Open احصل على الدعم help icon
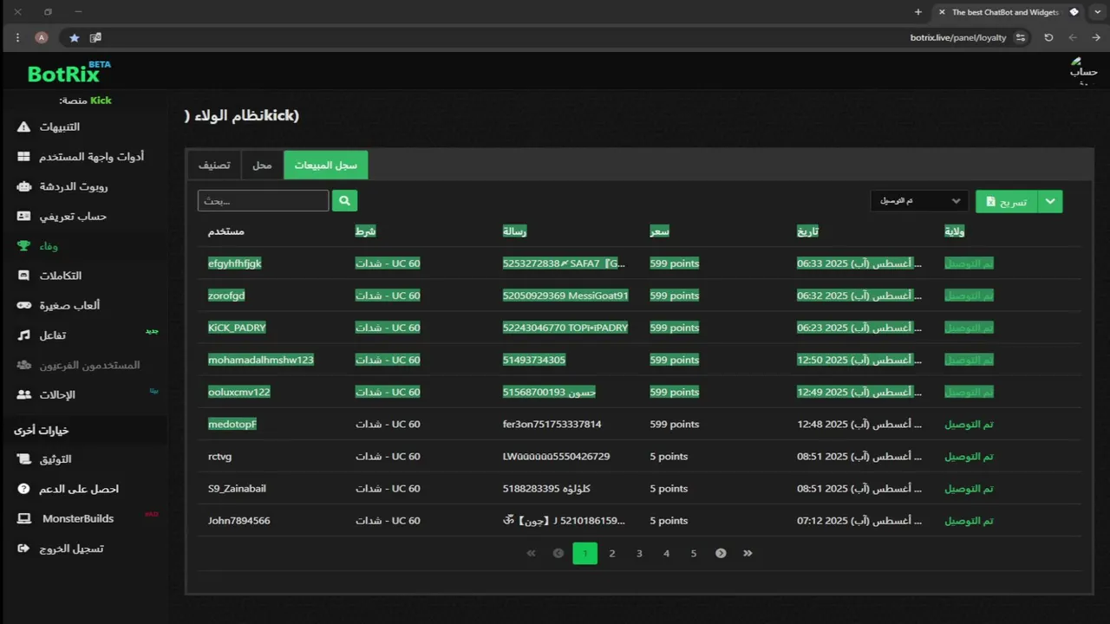Viewport: 1110px width, 624px height. coord(23,489)
